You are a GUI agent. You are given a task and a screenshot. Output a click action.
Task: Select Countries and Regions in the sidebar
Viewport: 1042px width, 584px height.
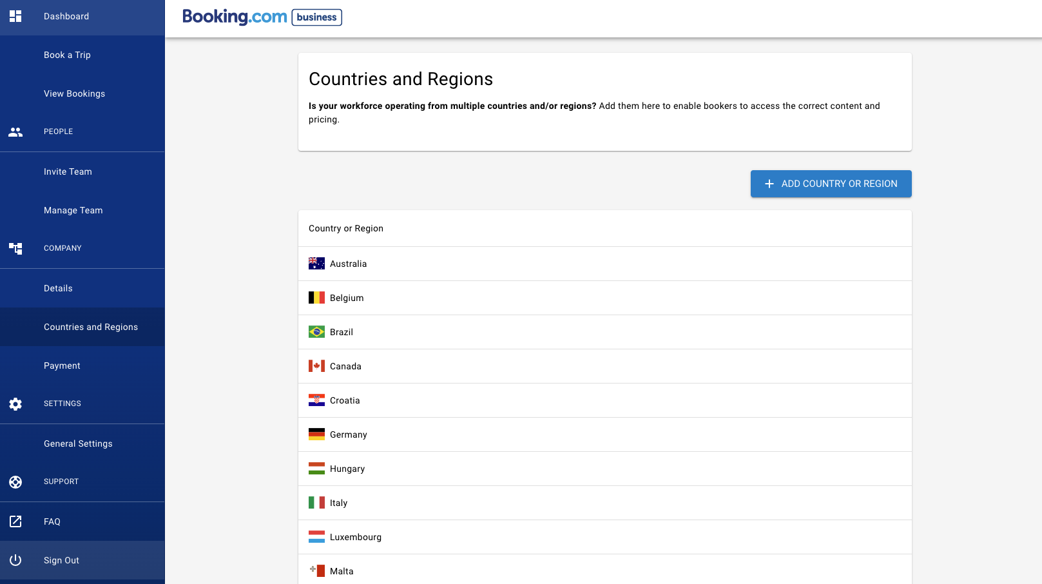click(x=90, y=327)
